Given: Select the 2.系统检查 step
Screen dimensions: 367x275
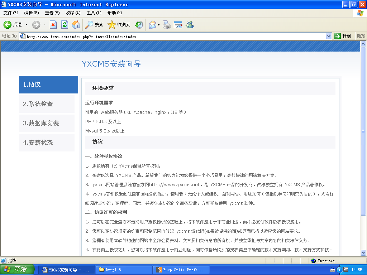Looking at the screenshot, I should click(x=47, y=104).
